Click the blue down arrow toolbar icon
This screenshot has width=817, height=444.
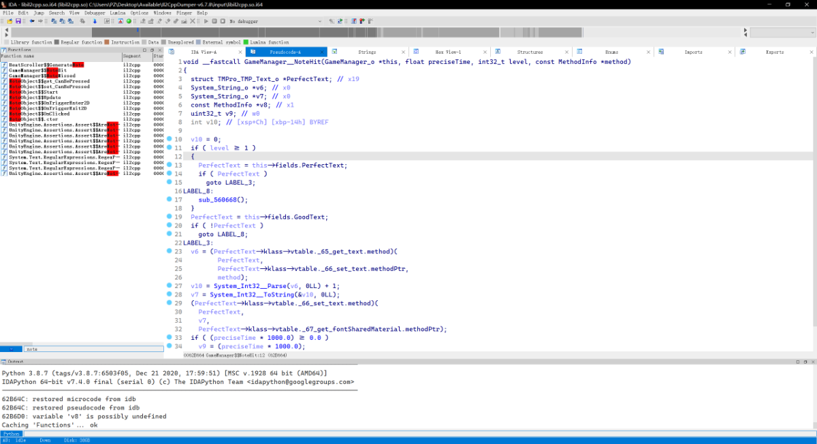click(95, 21)
